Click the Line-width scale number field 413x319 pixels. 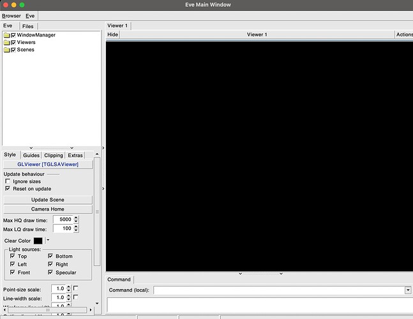(x=59, y=297)
